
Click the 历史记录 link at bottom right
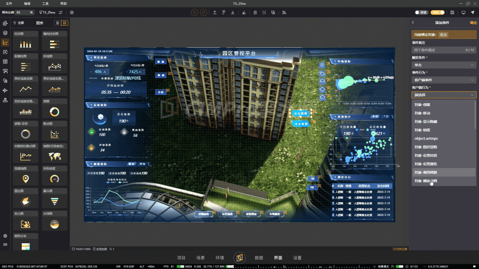click(400, 249)
